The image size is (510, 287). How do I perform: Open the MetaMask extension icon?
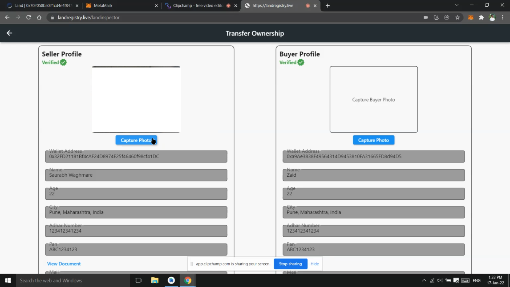pyautogui.click(x=471, y=18)
